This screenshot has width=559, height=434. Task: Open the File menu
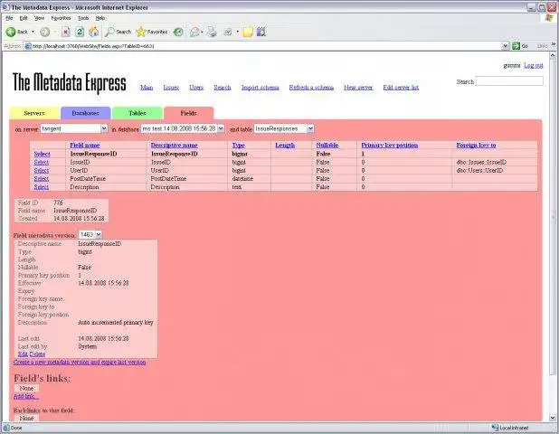coord(9,18)
